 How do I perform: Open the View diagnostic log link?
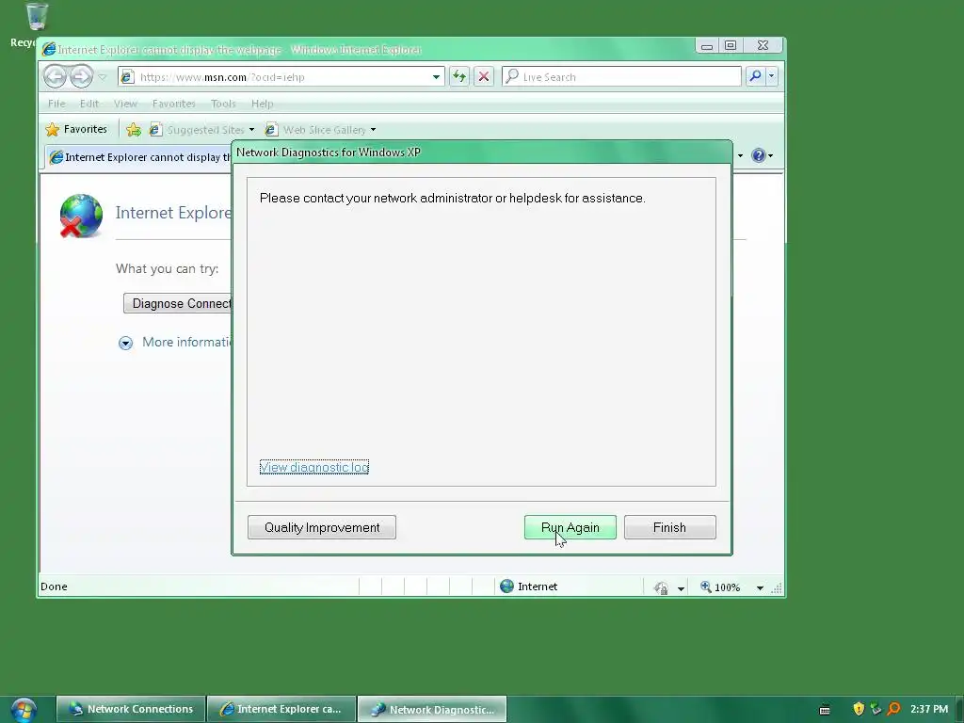[314, 467]
